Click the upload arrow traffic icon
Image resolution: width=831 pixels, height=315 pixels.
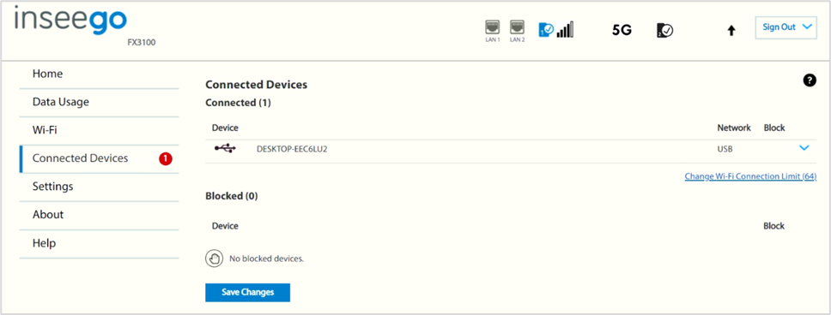coord(731,31)
